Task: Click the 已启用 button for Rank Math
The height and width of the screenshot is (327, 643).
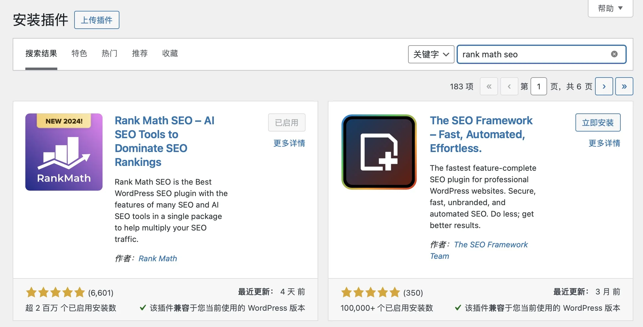Action: tap(287, 122)
